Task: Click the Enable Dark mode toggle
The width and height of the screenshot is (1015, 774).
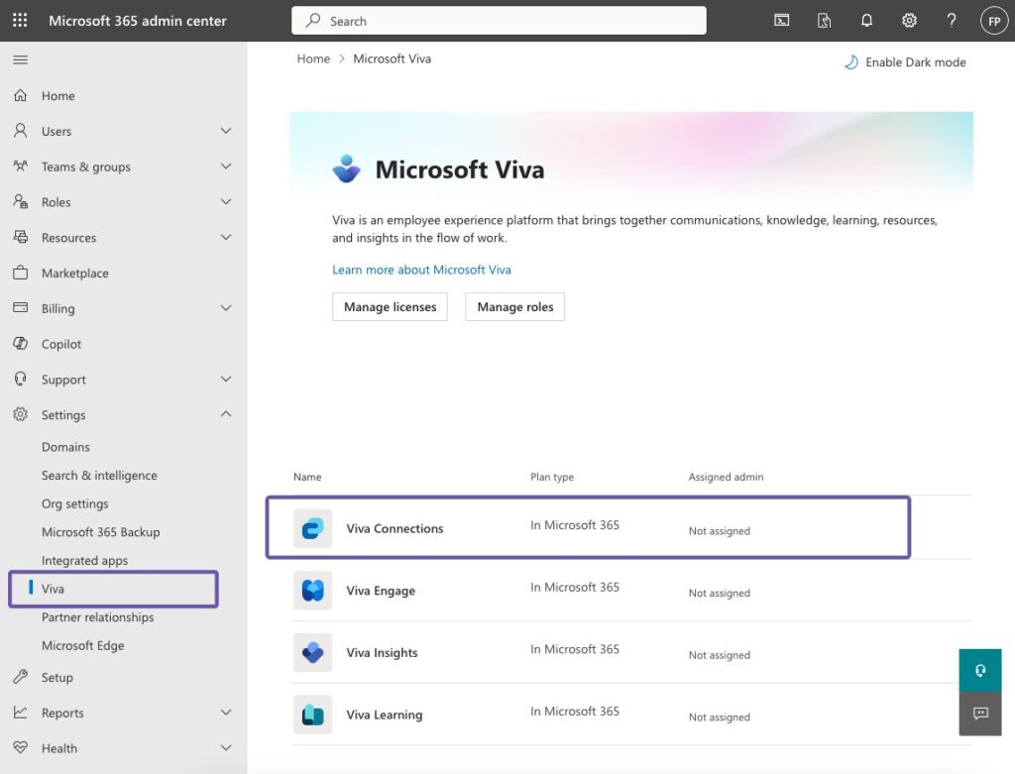Action: tap(905, 62)
